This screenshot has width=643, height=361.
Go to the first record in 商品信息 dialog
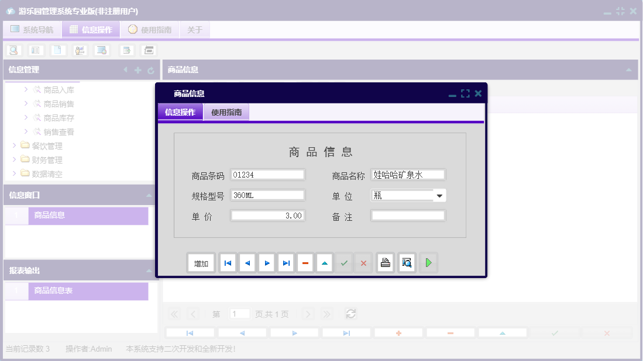pos(227,262)
